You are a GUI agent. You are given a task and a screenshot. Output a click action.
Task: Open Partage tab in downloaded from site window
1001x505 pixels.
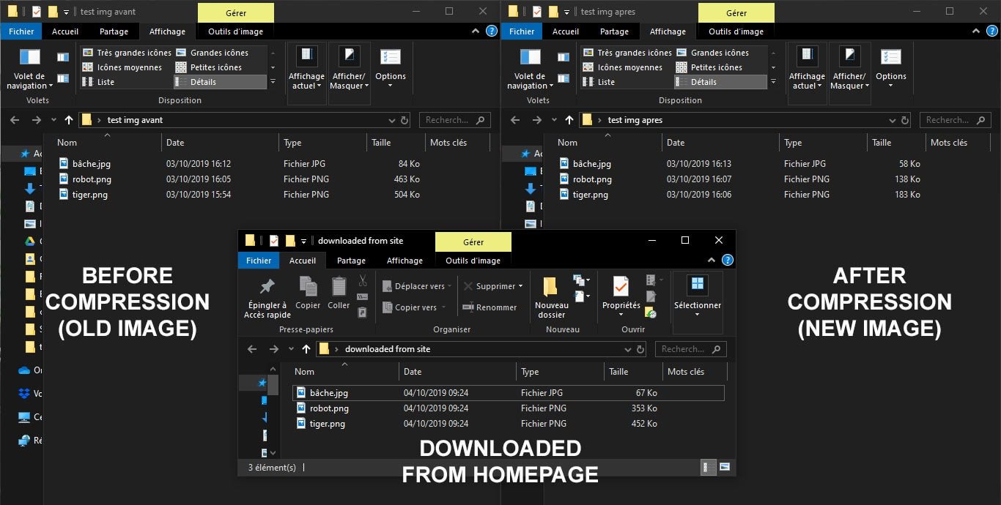pos(351,261)
